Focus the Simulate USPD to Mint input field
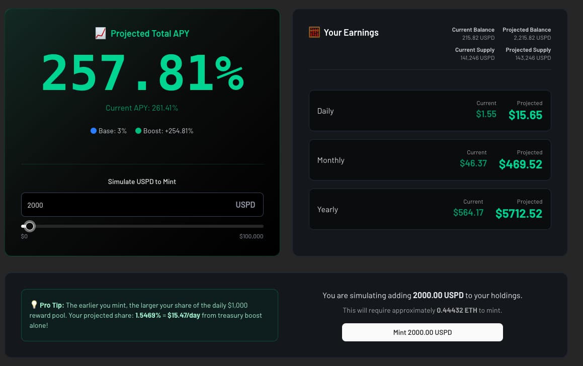 pos(126,205)
